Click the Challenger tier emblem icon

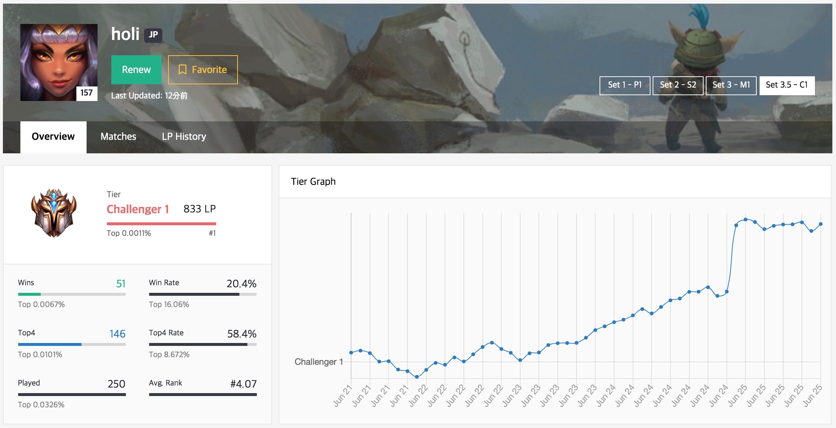[x=54, y=213]
